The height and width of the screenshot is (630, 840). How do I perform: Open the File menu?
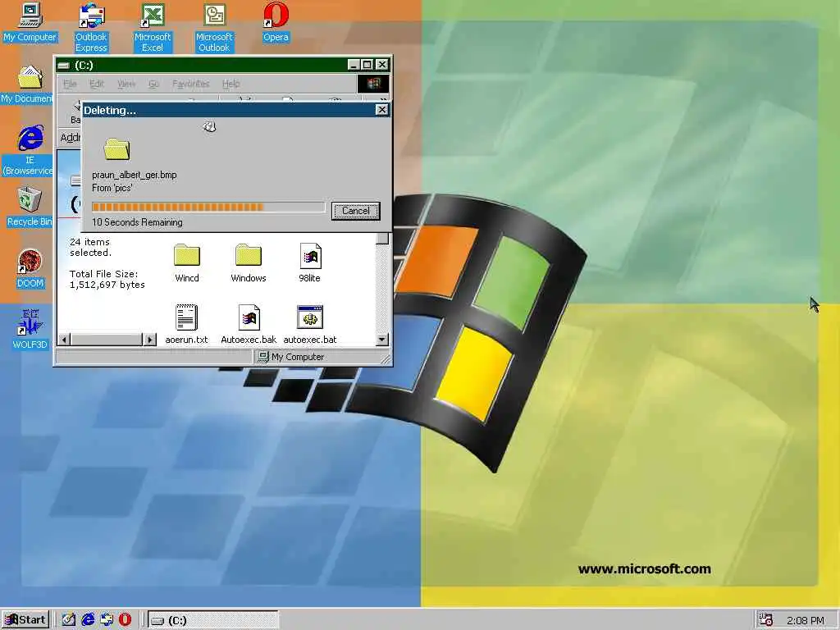click(71, 84)
